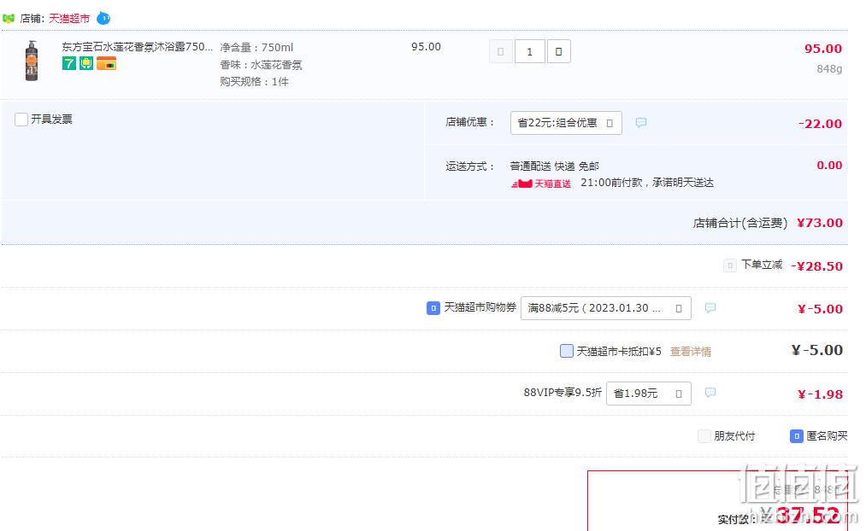The height and width of the screenshot is (531, 866).
Task: Click the 天猫直送 delivery badge
Action: click(541, 183)
